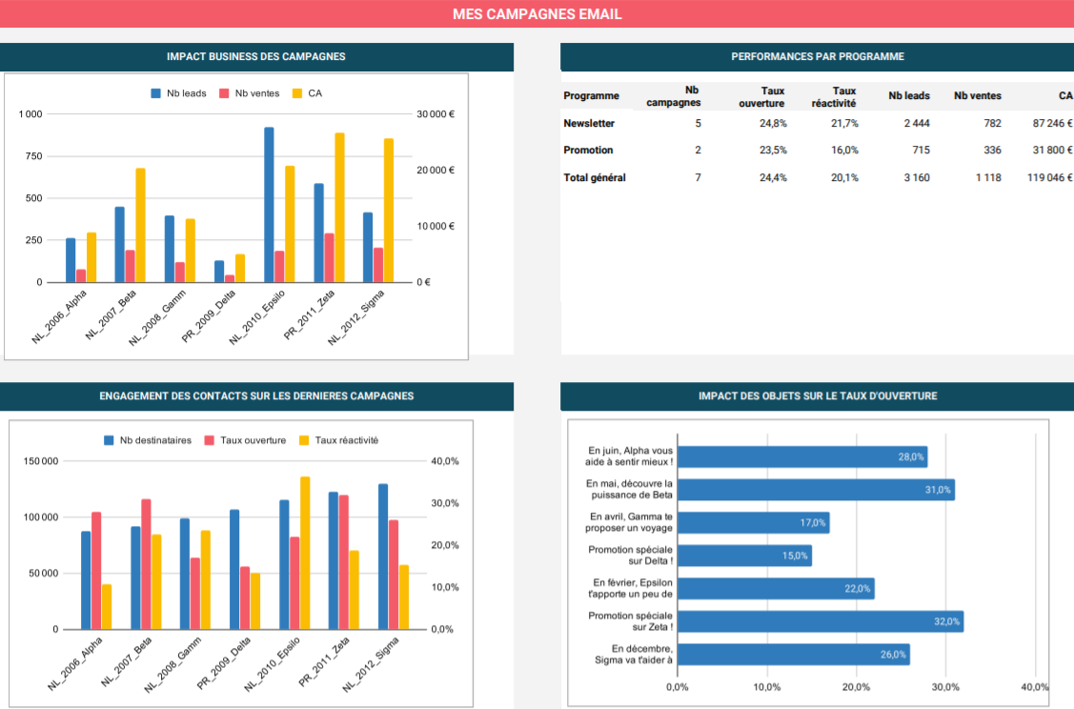Click the 'Promotion spéciale sur Delta !' label
Screen dimensions: 1074x709
tap(630, 555)
